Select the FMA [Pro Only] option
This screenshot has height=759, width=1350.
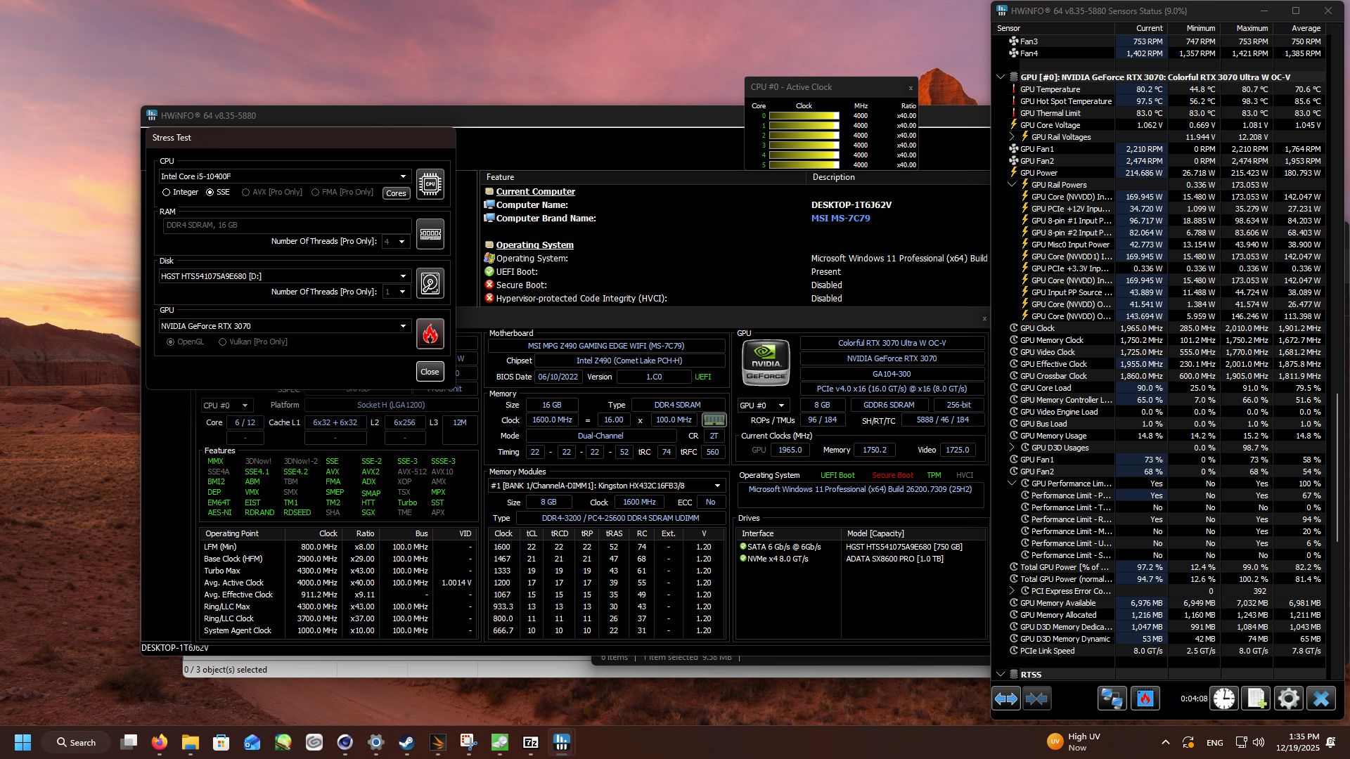point(342,193)
